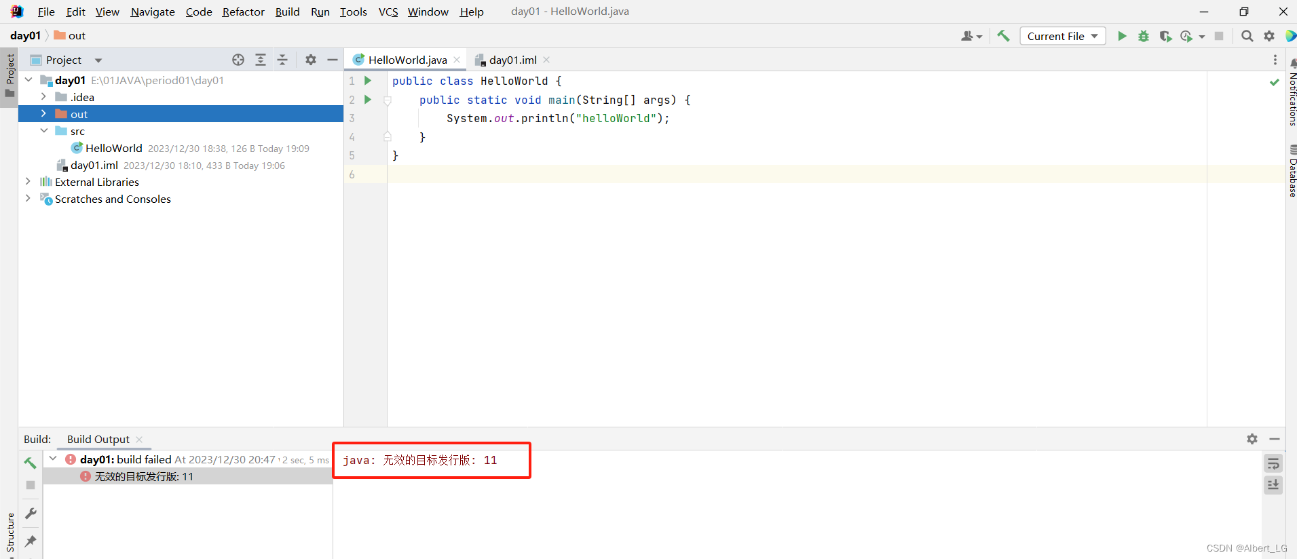The height and width of the screenshot is (559, 1297).
Task: Click green inspection checkmark in editor
Action: 1274,82
